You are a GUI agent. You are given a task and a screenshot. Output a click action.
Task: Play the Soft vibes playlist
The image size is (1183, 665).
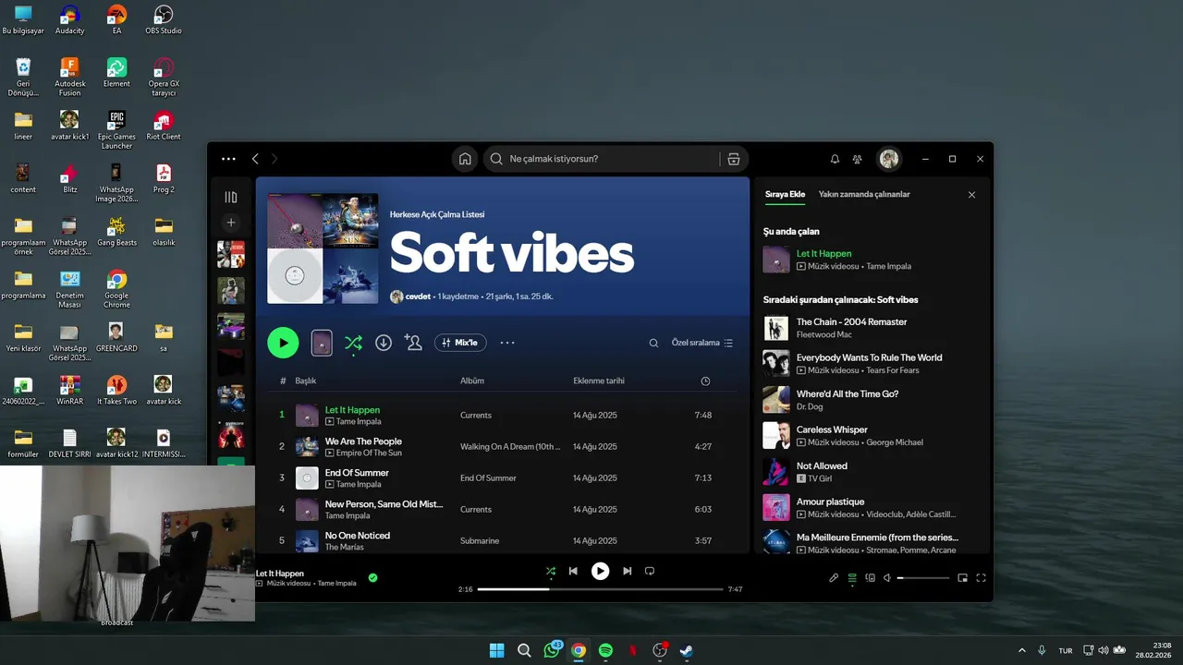(283, 343)
